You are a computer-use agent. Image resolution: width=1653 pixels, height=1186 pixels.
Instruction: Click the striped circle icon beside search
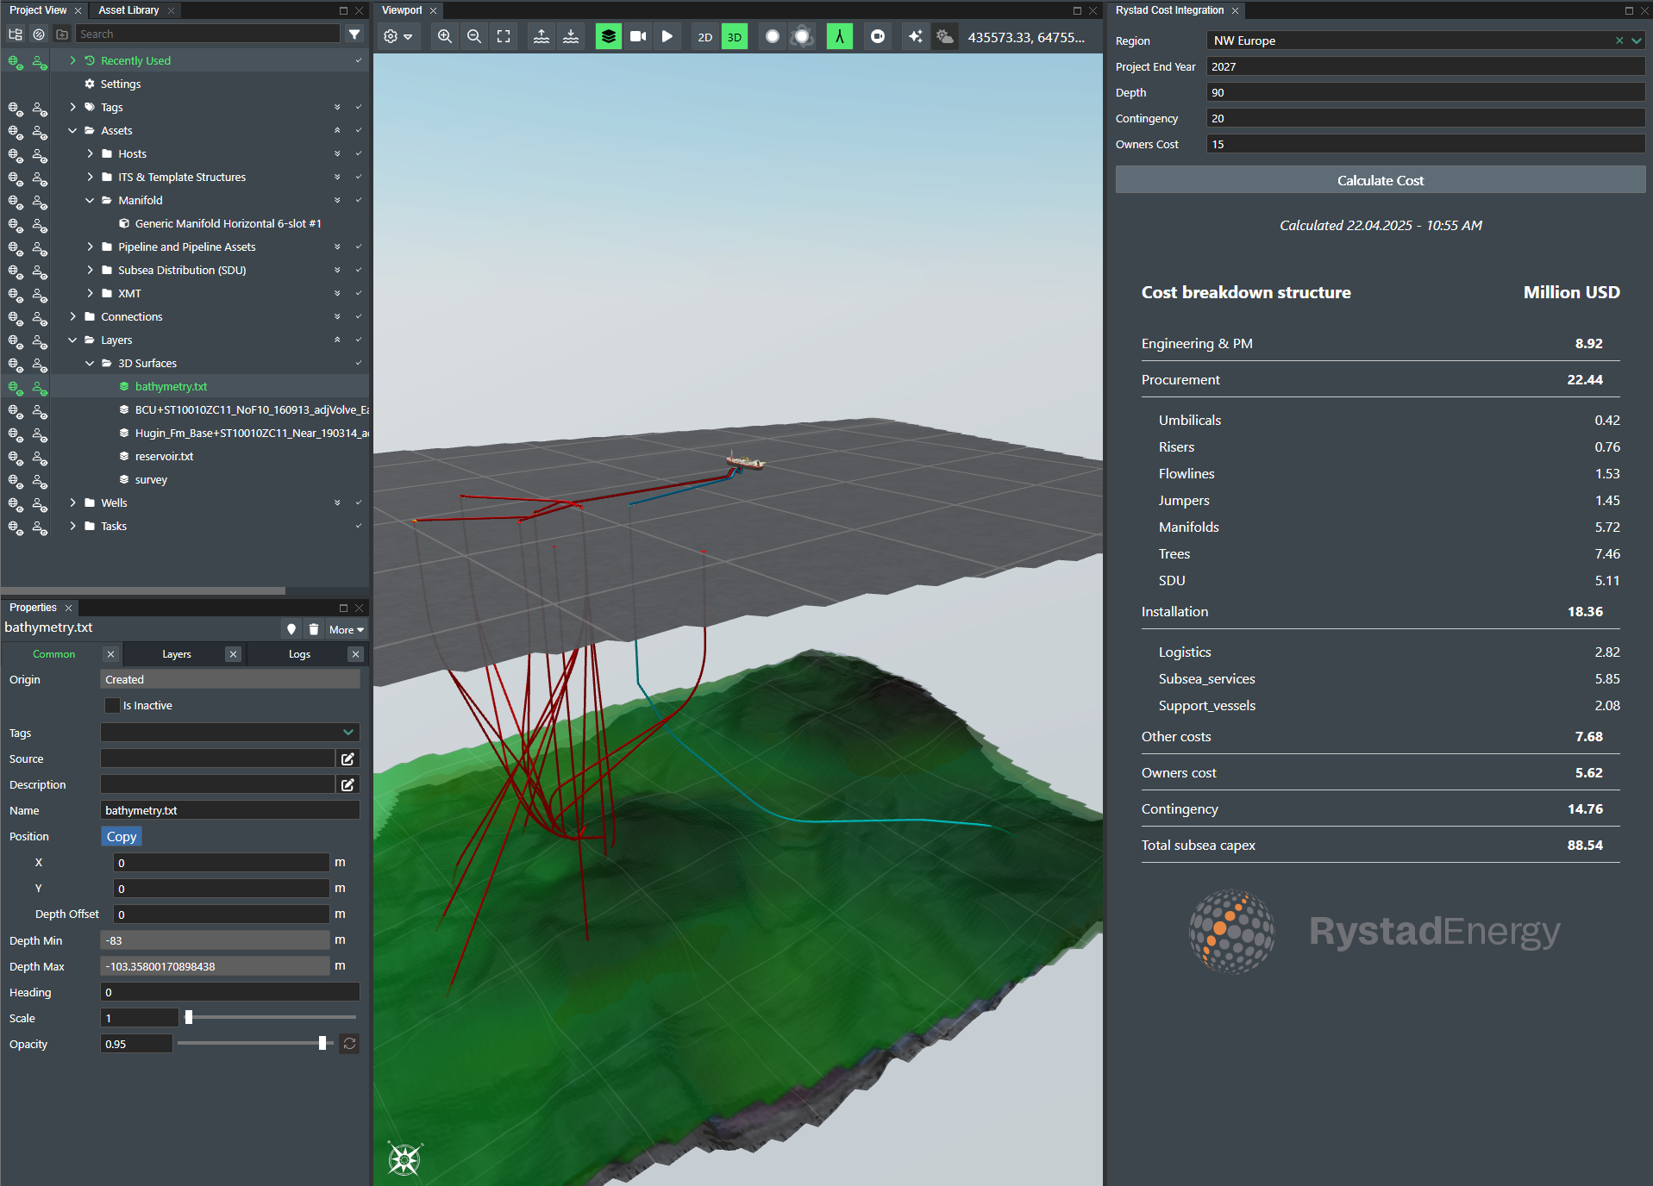pyautogui.click(x=39, y=34)
